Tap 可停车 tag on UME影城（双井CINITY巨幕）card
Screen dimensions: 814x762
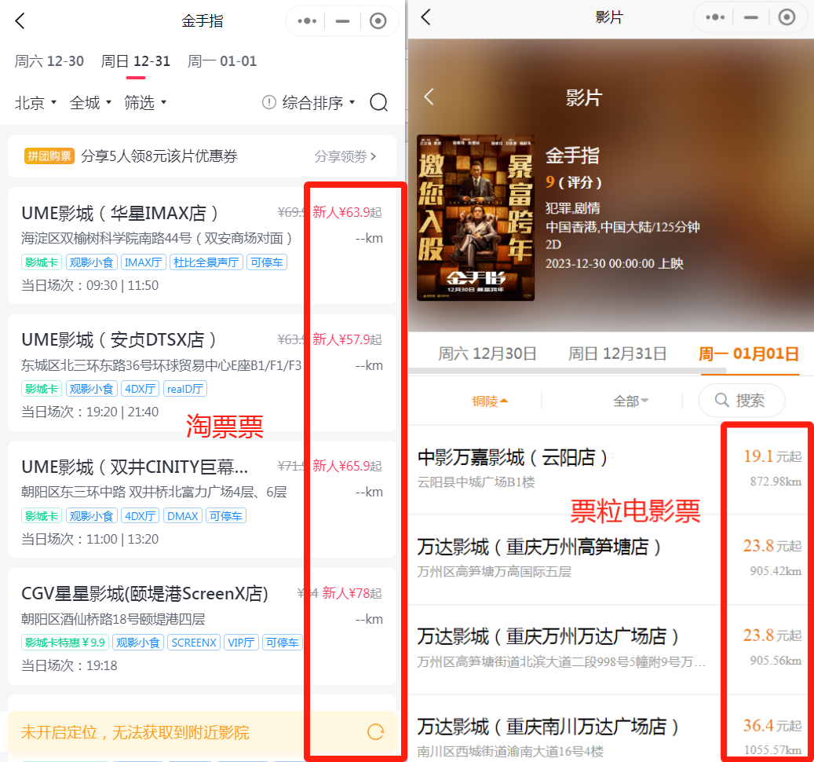tap(226, 516)
